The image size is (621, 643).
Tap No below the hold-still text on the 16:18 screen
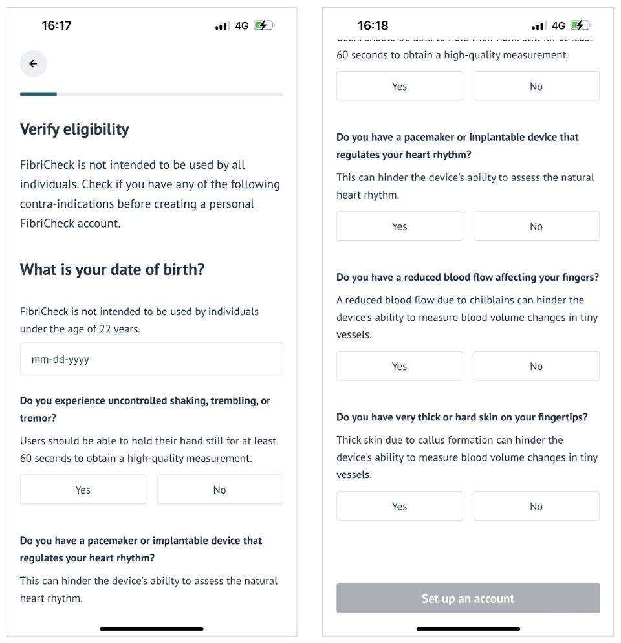click(x=536, y=86)
